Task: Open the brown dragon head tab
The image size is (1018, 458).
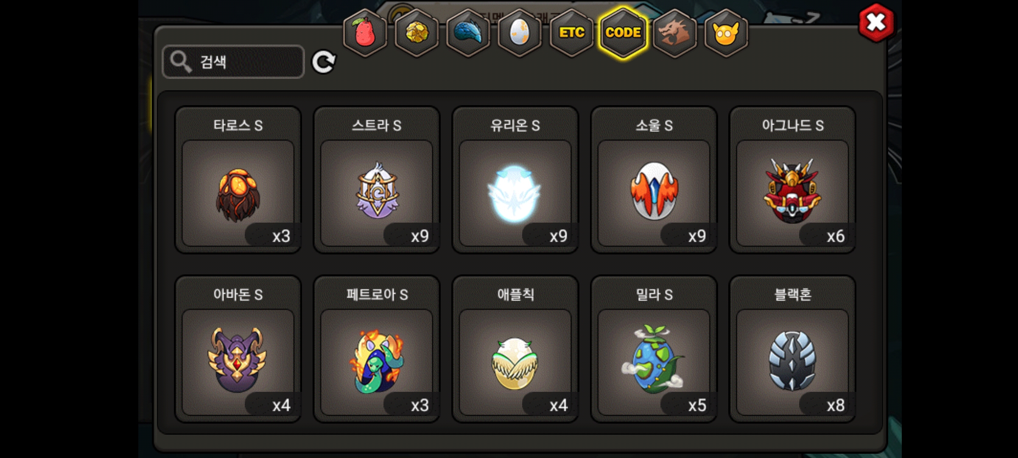Action: [674, 33]
